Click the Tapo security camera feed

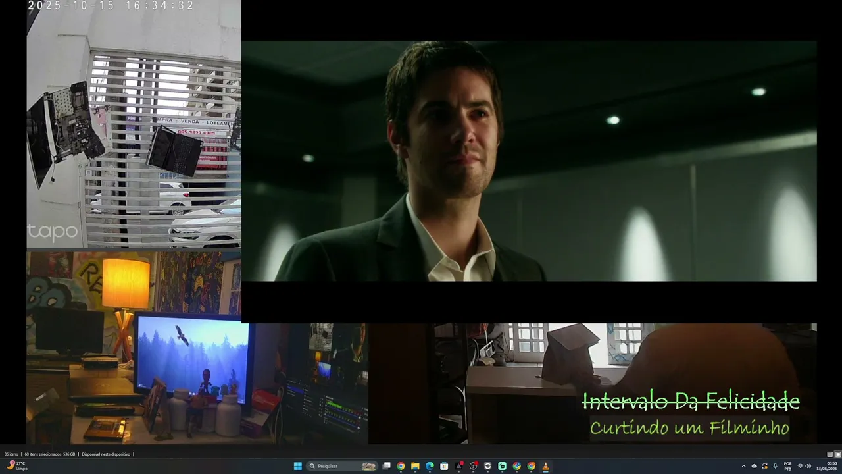134,125
